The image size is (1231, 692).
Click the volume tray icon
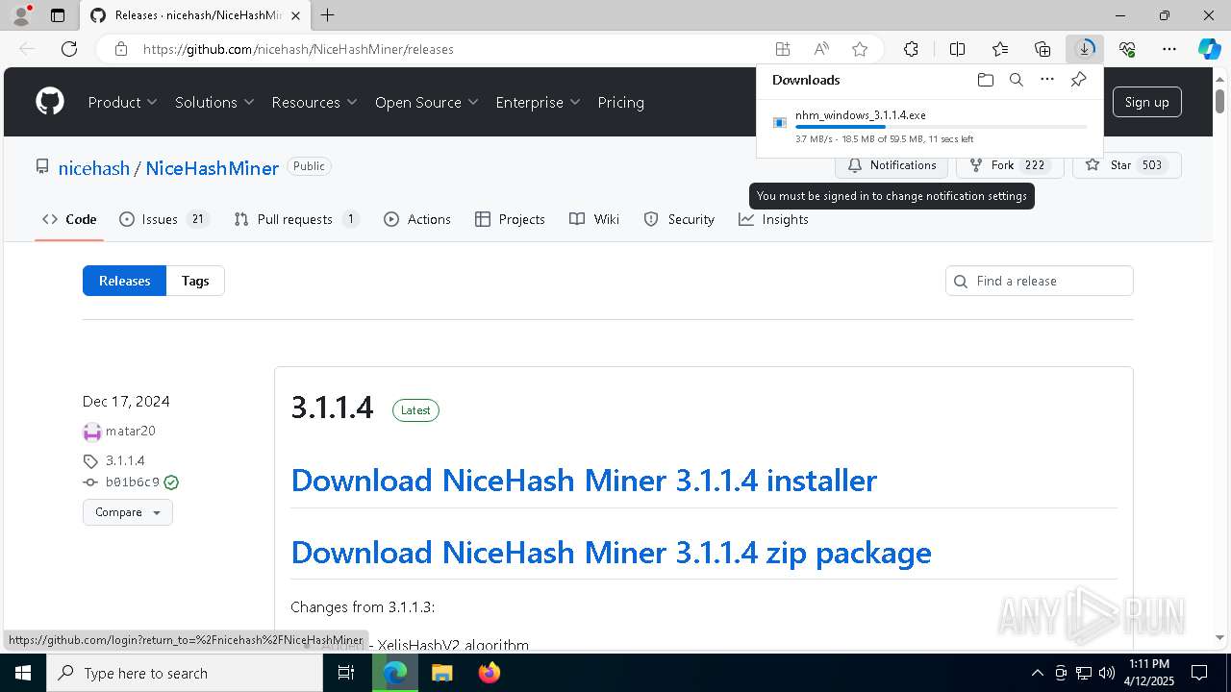click(x=1107, y=673)
